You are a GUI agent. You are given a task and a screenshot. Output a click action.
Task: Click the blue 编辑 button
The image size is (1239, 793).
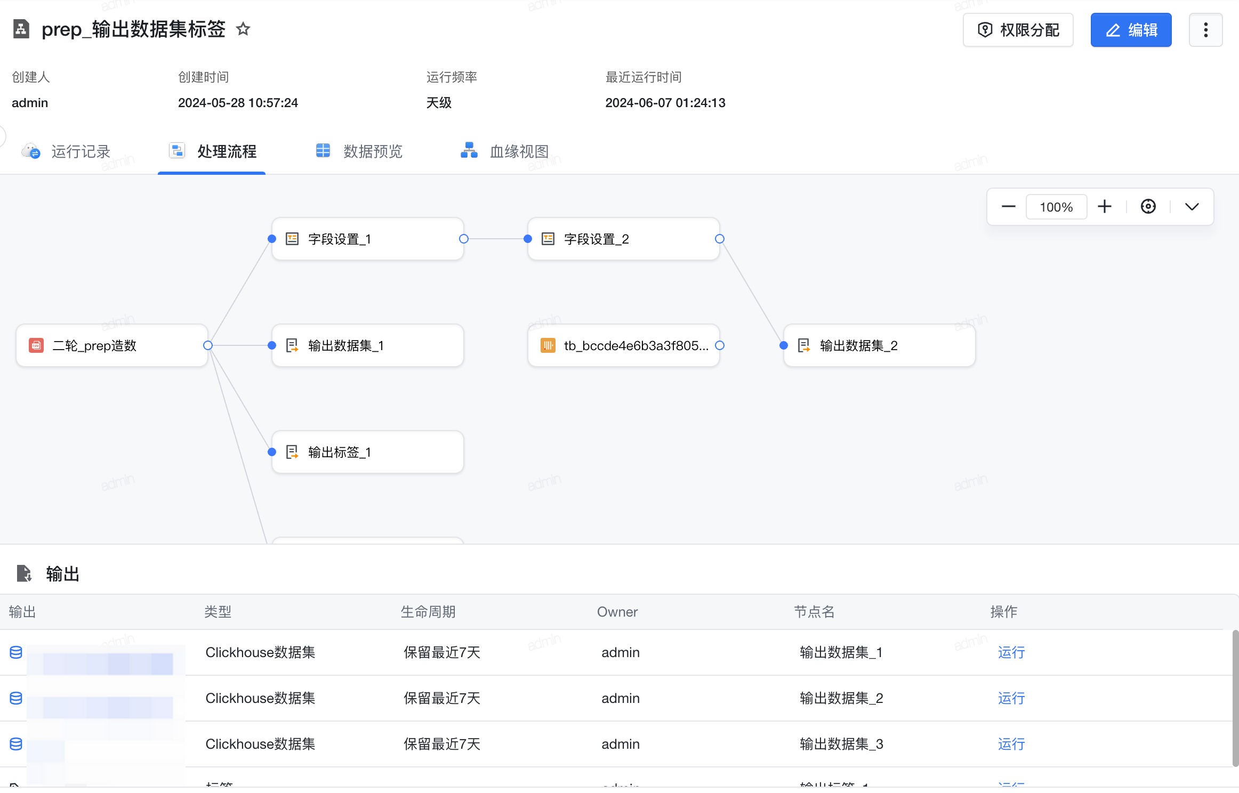[x=1131, y=30]
